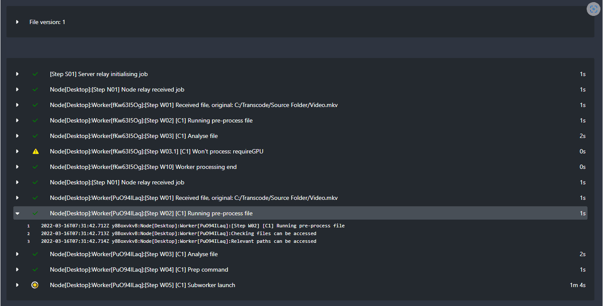This screenshot has height=306, width=603.
Task: Click green checkmark beside Prep command step
Action: (x=35, y=269)
